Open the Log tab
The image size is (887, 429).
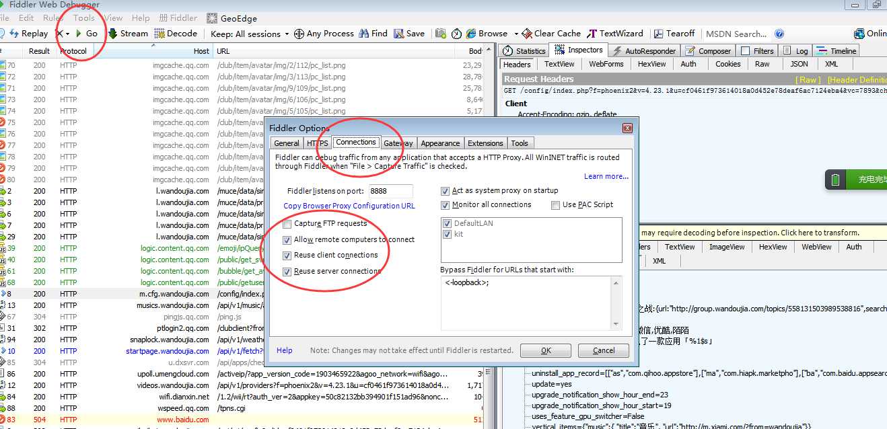[795, 50]
